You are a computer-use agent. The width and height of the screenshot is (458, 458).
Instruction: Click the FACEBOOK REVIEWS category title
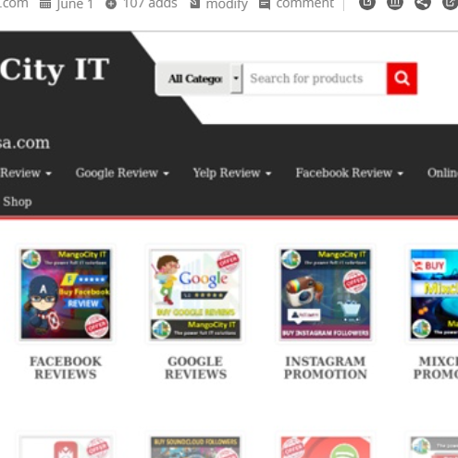point(66,367)
